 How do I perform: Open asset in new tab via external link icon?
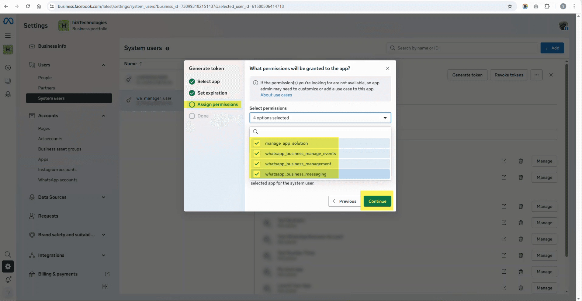(x=504, y=161)
